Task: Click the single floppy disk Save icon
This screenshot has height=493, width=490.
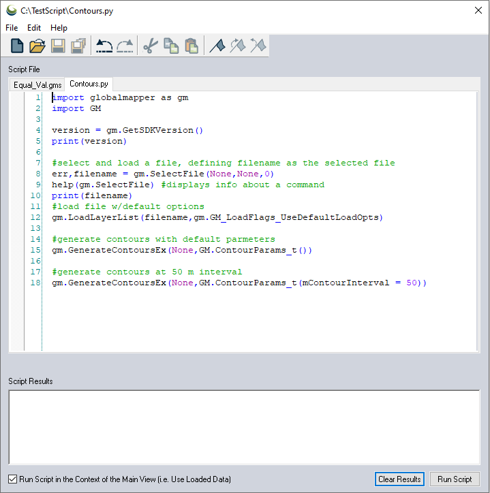Action: click(58, 46)
